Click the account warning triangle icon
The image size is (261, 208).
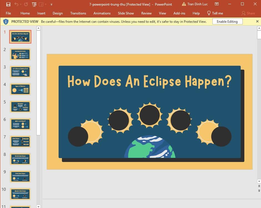click(x=184, y=4)
